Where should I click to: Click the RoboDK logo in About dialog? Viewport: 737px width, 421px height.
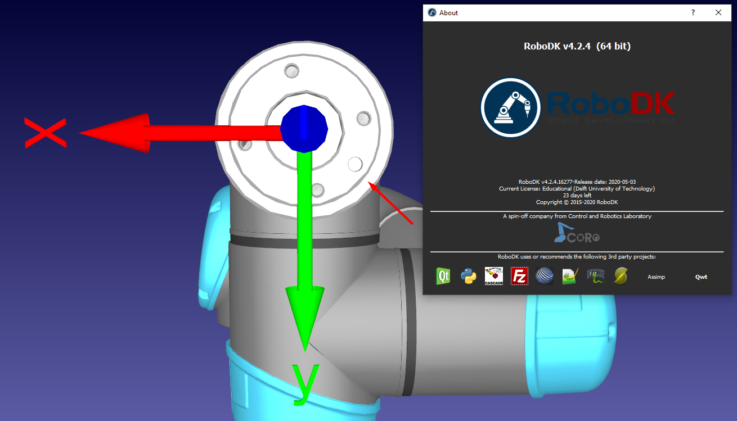(x=577, y=107)
